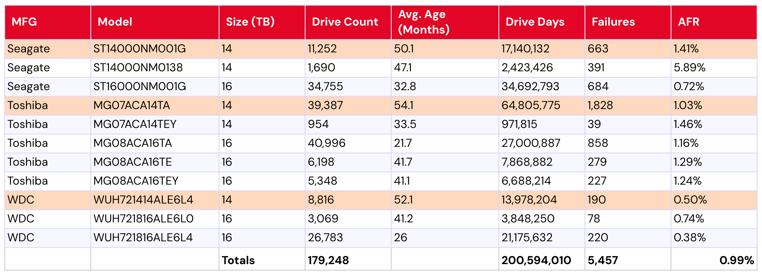
Task: Click drive count 1,690
Action: tap(321, 68)
